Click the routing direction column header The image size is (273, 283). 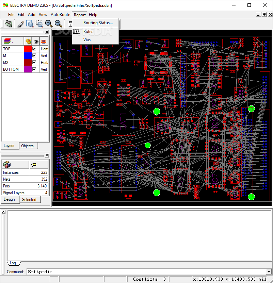click(44, 41)
